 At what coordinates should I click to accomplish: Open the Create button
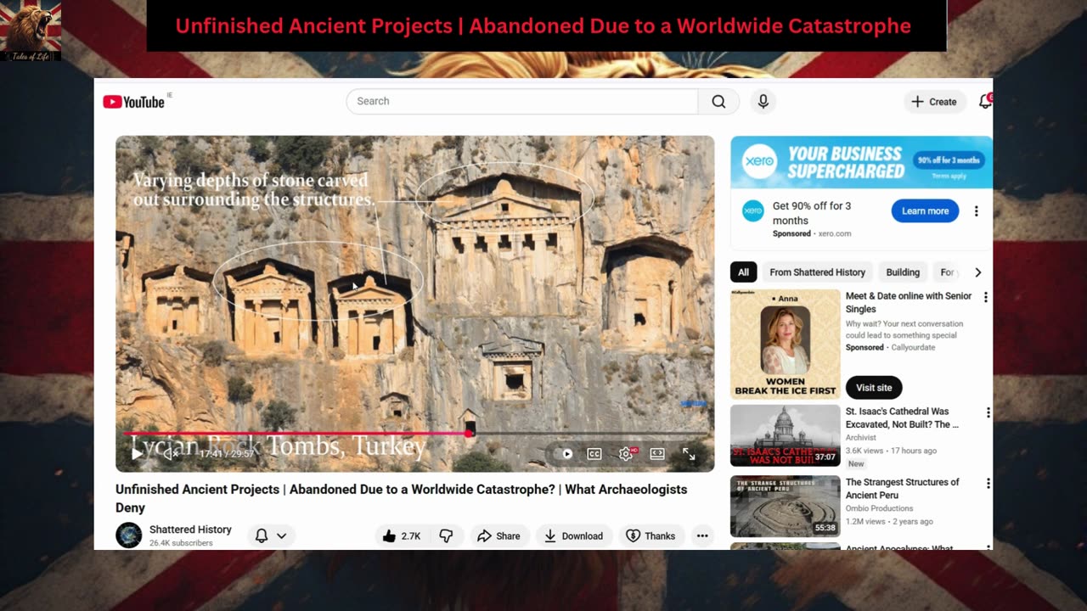(934, 101)
